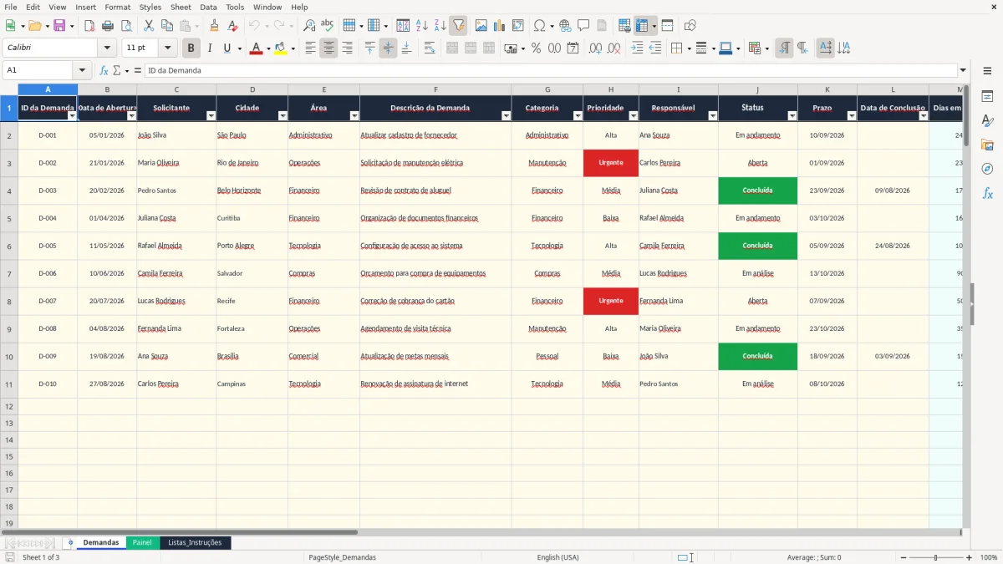The image size is (1003, 564).
Task: Open the sidebar Gallery icon
Action: [x=987, y=145]
